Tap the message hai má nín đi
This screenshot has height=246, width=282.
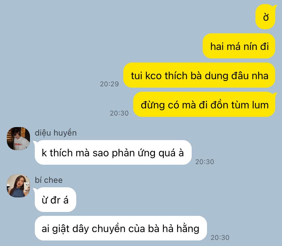[239, 46]
